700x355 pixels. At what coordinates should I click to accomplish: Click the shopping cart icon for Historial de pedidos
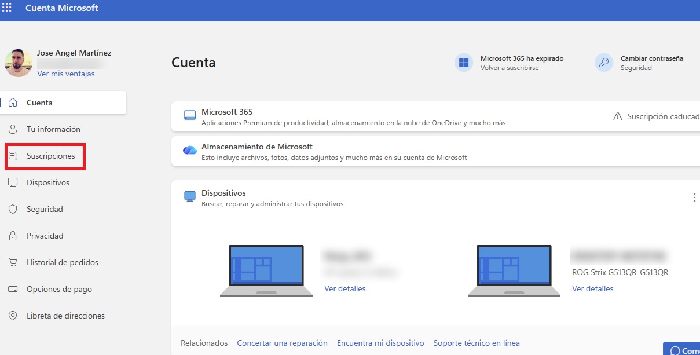click(13, 262)
